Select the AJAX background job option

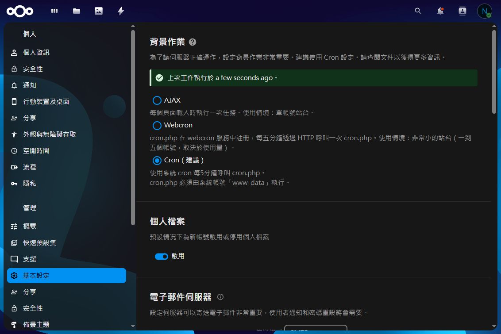[x=157, y=100]
